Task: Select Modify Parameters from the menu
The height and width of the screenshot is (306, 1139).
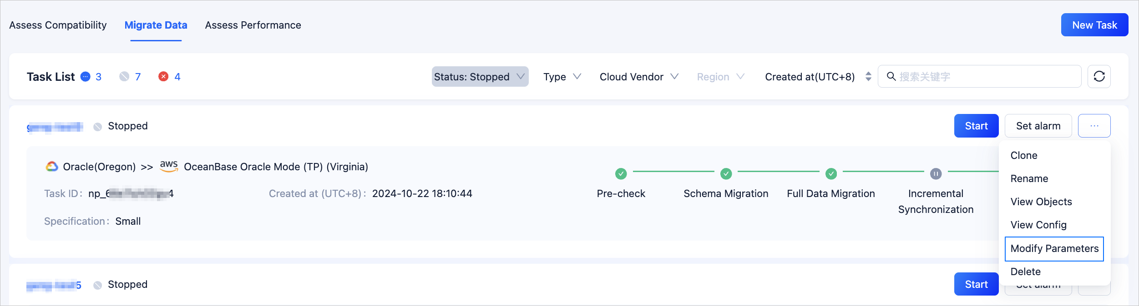Action: (x=1054, y=248)
